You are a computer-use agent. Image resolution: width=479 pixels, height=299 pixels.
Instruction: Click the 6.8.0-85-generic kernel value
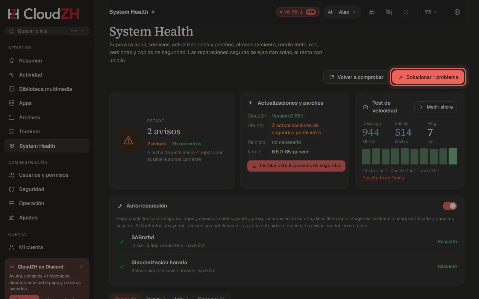(x=290, y=152)
